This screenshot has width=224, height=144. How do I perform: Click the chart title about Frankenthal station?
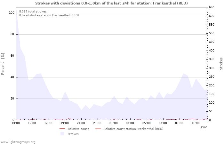pos(111,3)
